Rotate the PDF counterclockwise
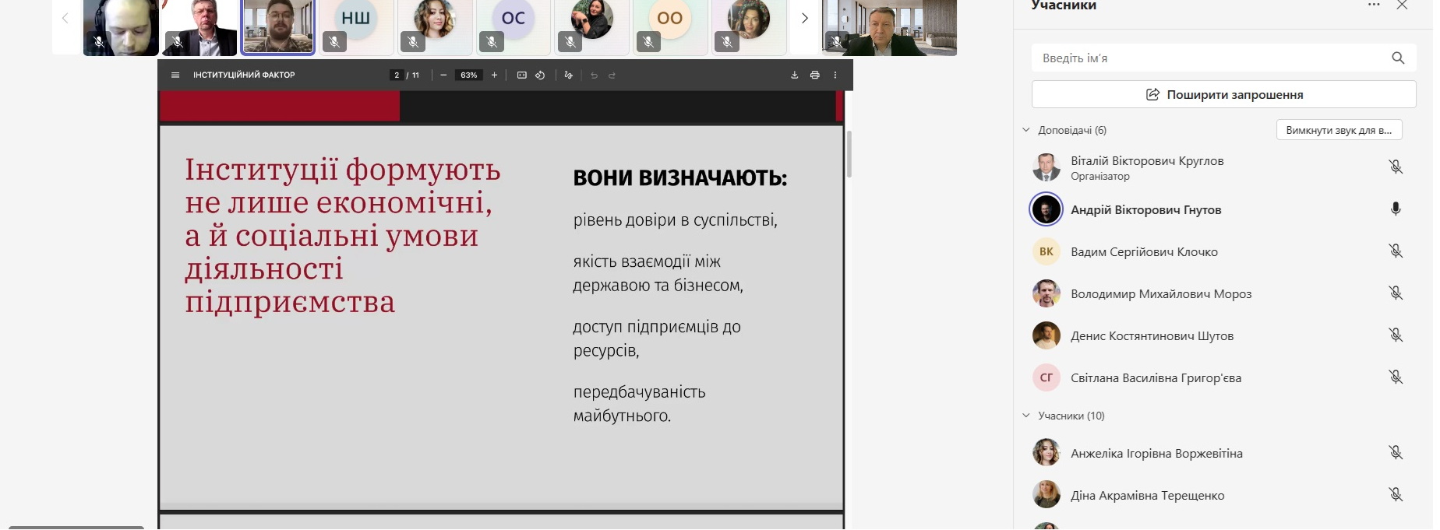Screen dimensions: 1440x530 [540, 75]
